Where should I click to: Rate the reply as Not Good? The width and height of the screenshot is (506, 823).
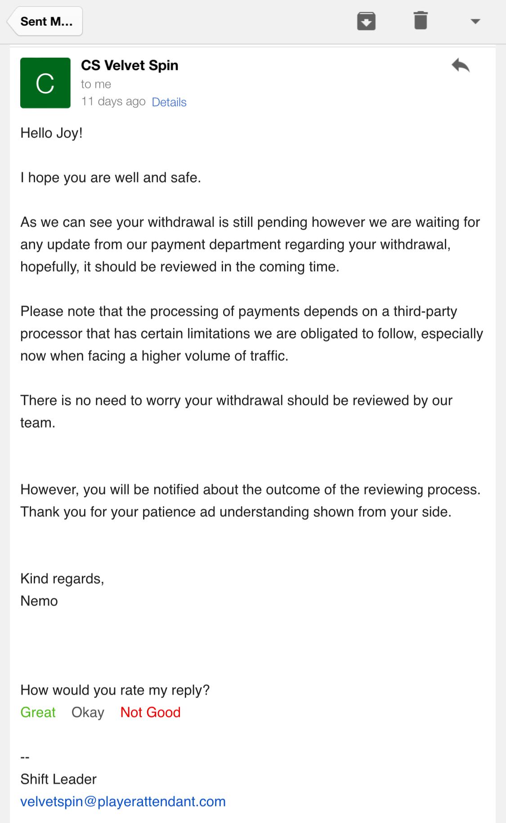point(150,712)
